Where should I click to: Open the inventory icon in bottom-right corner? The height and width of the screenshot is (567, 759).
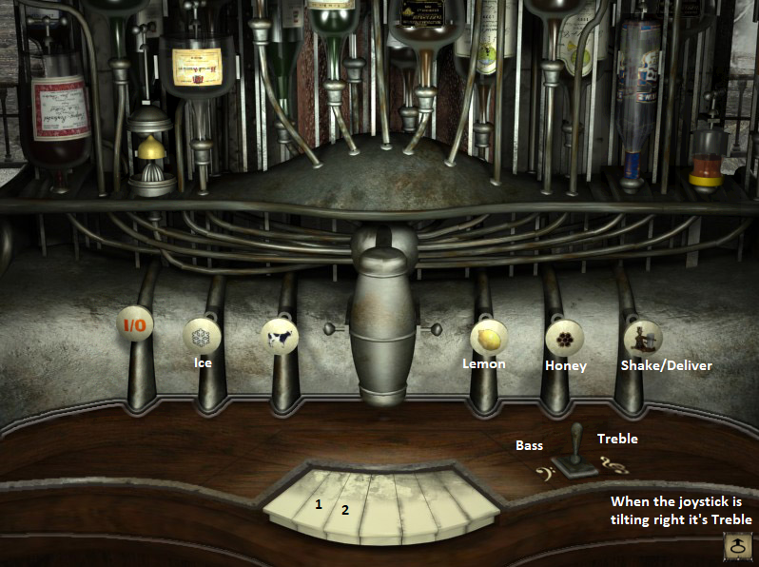point(738,547)
